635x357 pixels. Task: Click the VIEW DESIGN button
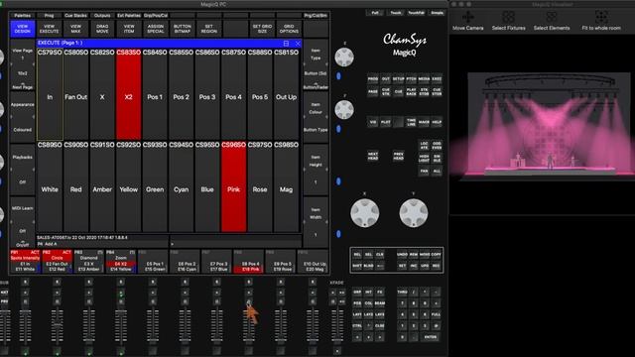(x=22, y=29)
